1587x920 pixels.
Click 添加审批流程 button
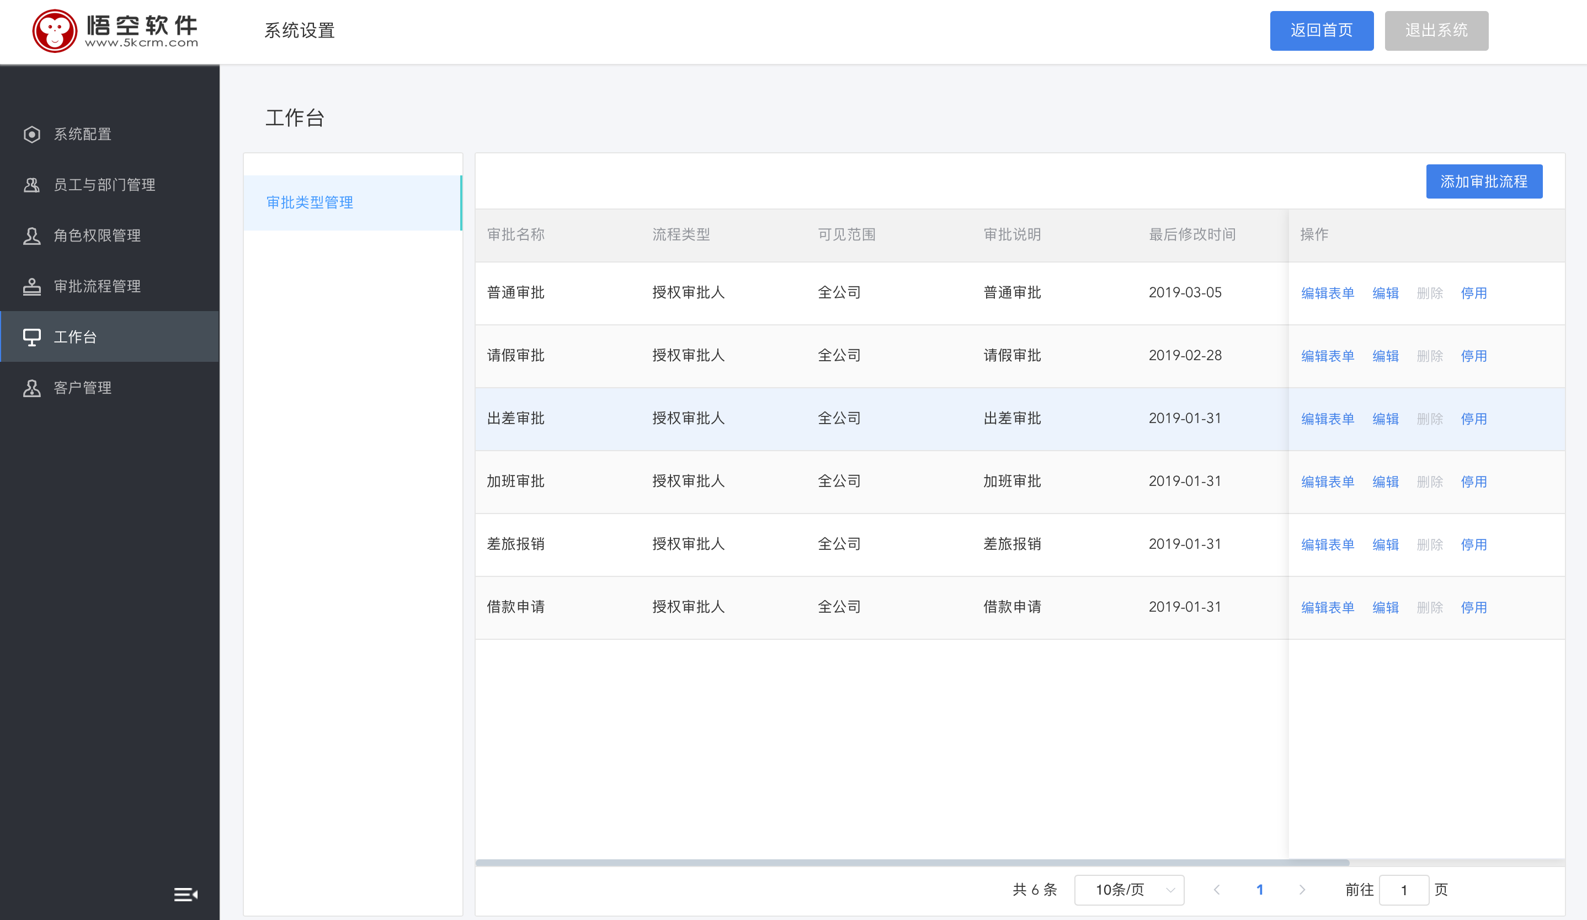pos(1484,181)
